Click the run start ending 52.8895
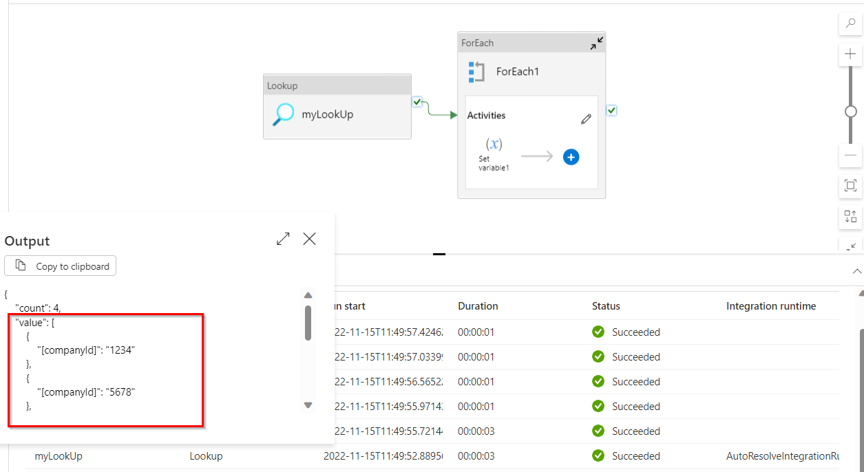 coord(383,456)
